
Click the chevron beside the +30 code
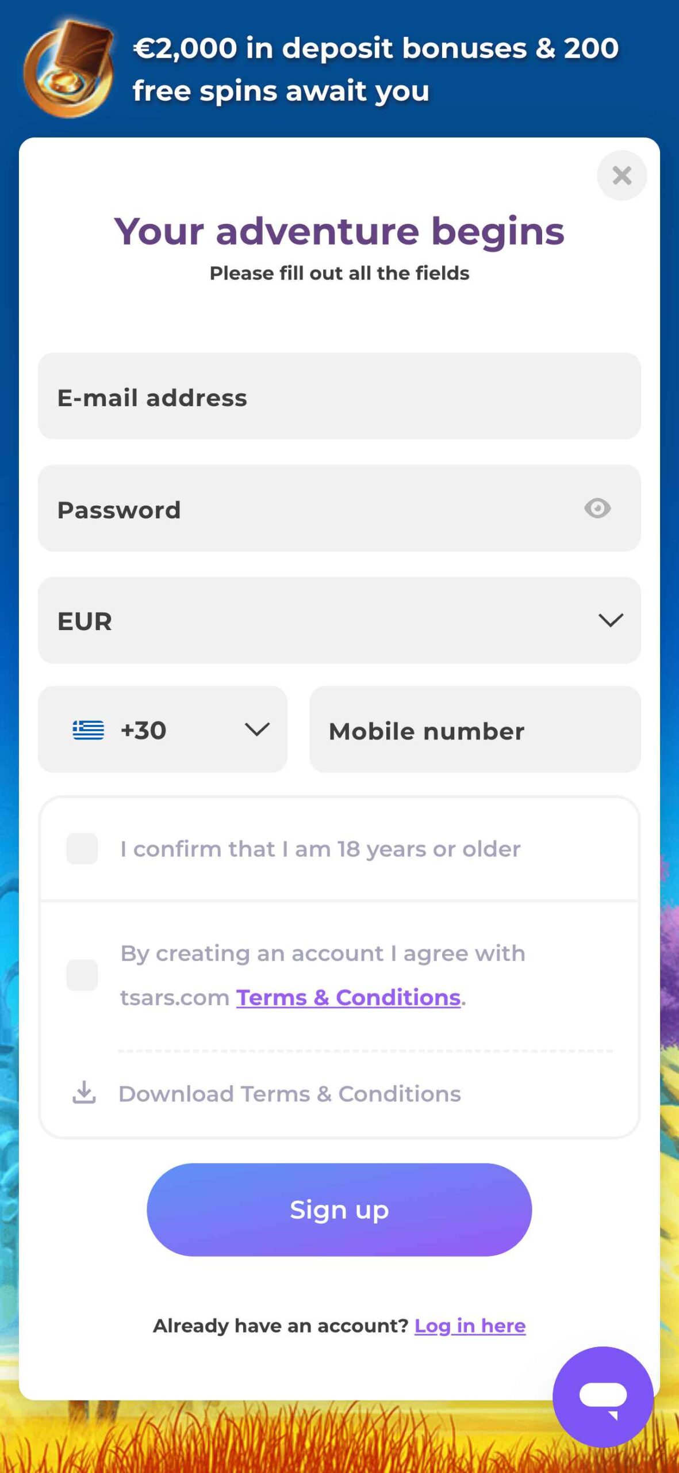257,730
